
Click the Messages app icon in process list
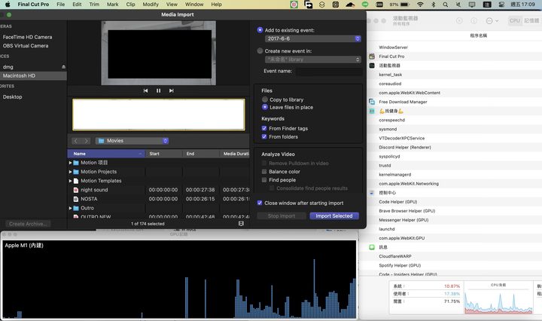pyautogui.click(x=372, y=247)
